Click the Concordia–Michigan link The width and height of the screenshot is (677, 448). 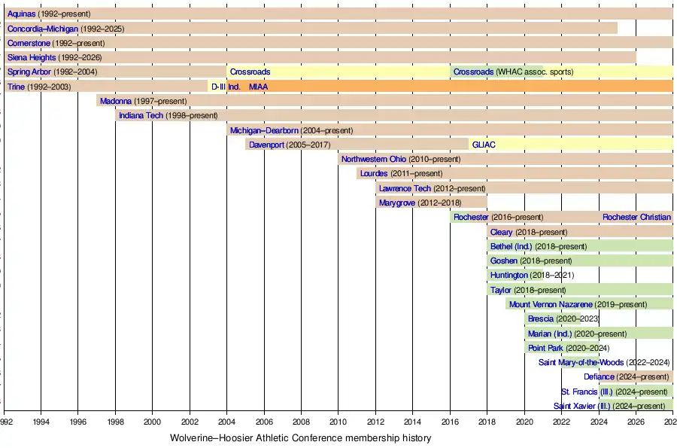tap(42, 29)
